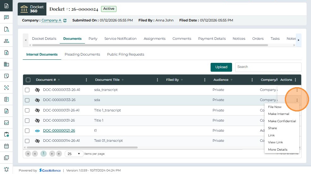Select Make Confidential from the context menu

[282, 121]
